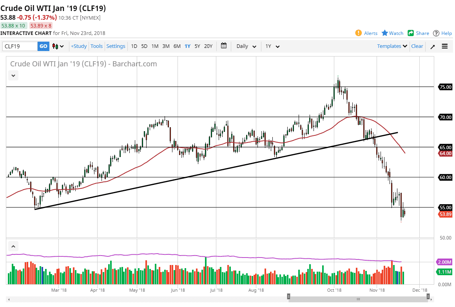Open the Help question mark icon

[x=436, y=33]
